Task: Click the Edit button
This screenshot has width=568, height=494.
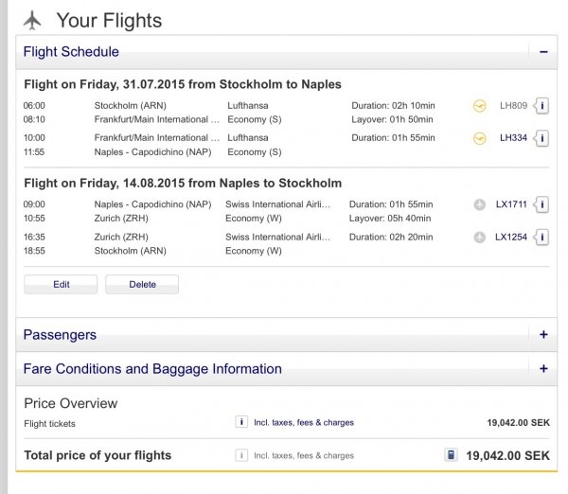Action: click(x=61, y=284)
